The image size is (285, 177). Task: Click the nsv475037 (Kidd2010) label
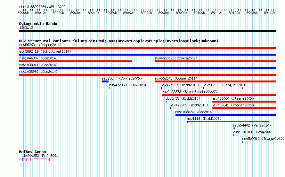click(180, 85)
